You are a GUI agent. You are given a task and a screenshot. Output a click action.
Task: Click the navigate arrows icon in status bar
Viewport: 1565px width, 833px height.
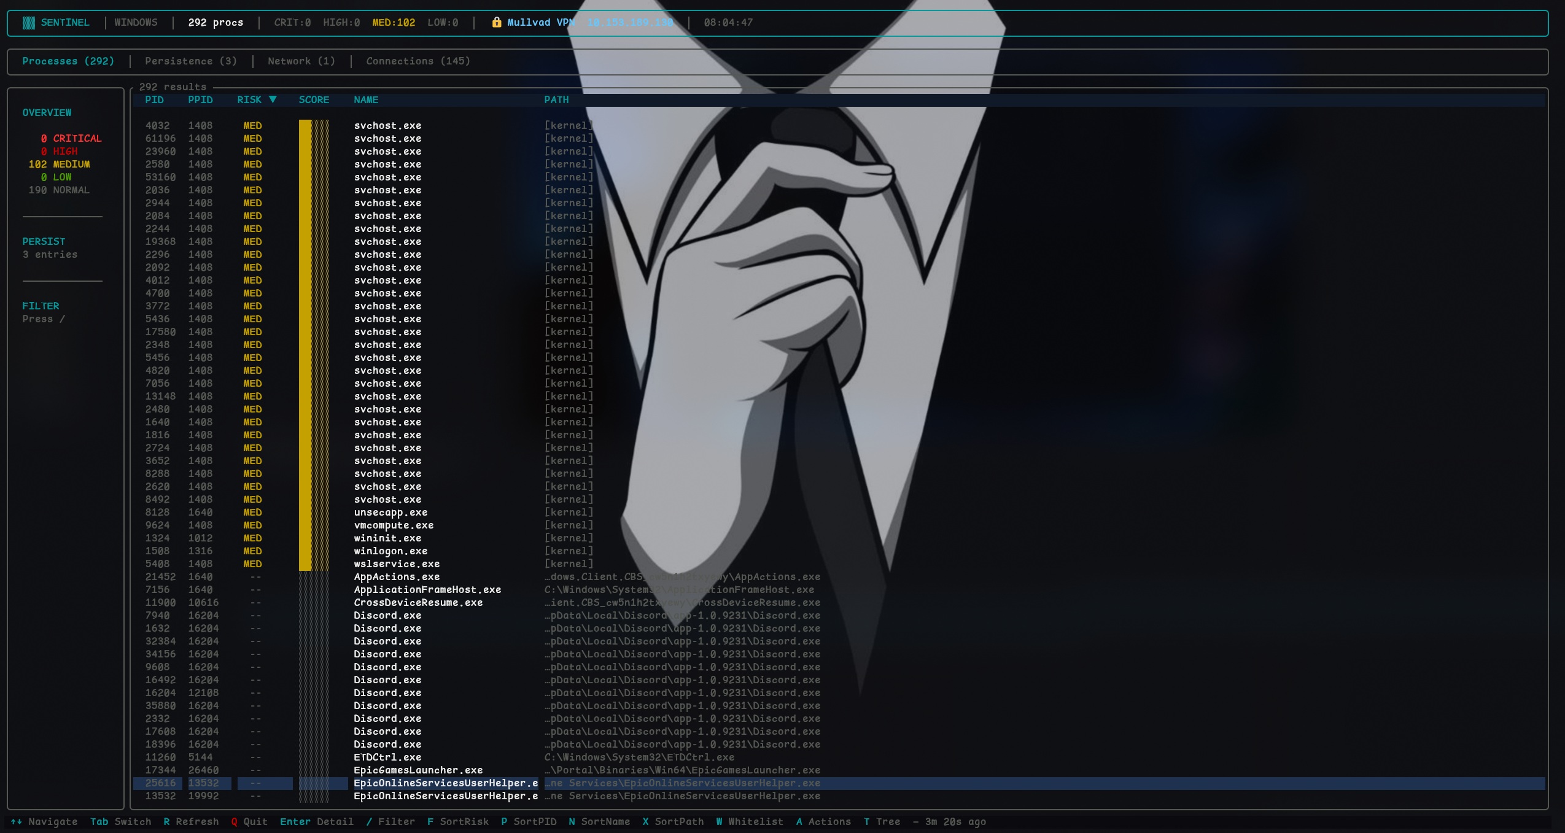pos(17,821)
